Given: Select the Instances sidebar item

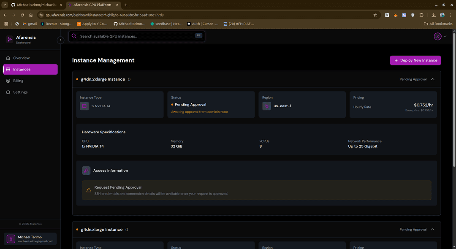Looking at the screenshot, I should pyautogui.click(x=22, y=69).
